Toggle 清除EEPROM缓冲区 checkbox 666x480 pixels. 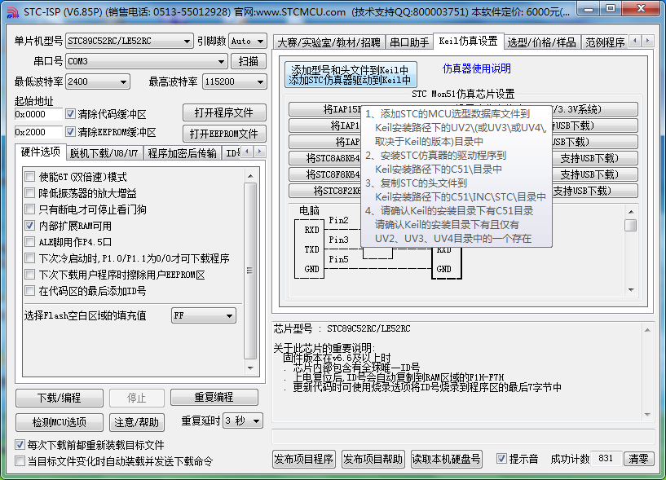[70, 132]
